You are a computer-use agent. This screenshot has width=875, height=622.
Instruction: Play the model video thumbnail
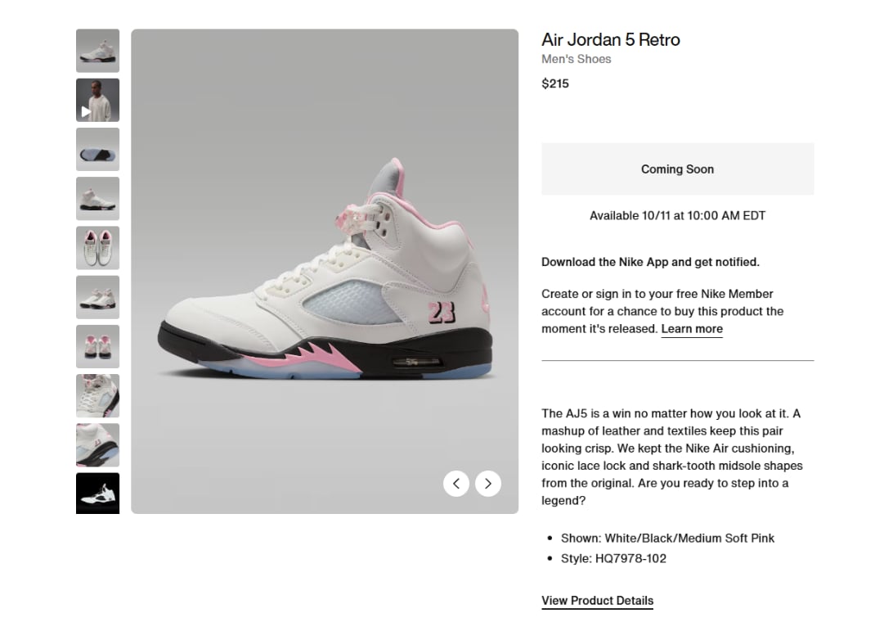pyautogui.click(x=97, y=100)
